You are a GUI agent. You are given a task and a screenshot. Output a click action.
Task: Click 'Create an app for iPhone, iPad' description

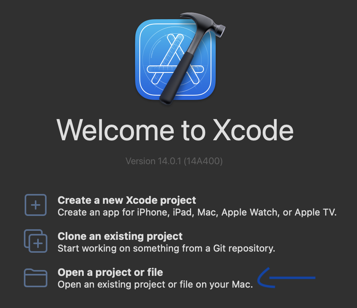(197, 212)
